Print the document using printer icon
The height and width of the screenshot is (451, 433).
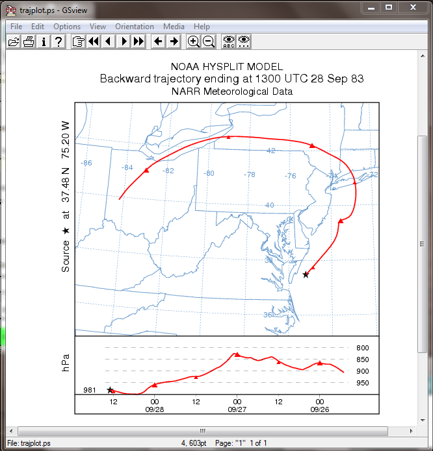tap(29, 42)
